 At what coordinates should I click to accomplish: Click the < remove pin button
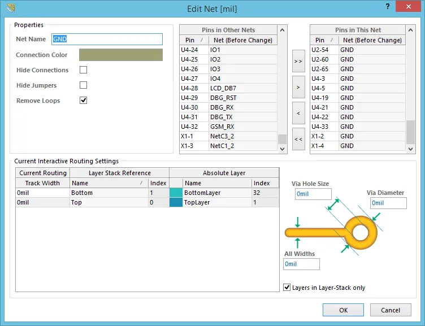[x=298, y=113]
